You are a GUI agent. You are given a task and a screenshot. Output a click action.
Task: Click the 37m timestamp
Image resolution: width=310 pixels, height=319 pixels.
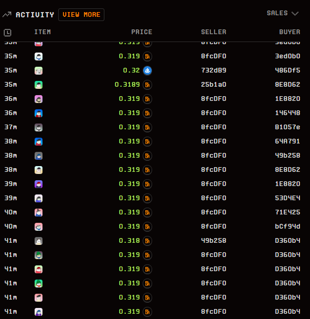pos(10,127)
